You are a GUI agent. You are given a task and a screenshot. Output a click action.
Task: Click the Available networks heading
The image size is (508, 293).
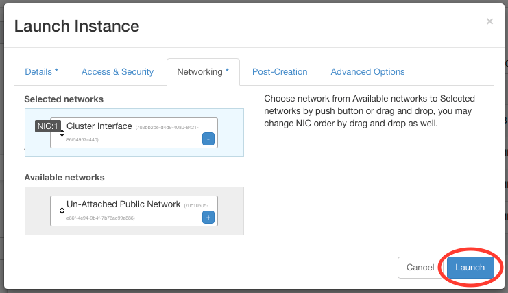coord(64,178)
